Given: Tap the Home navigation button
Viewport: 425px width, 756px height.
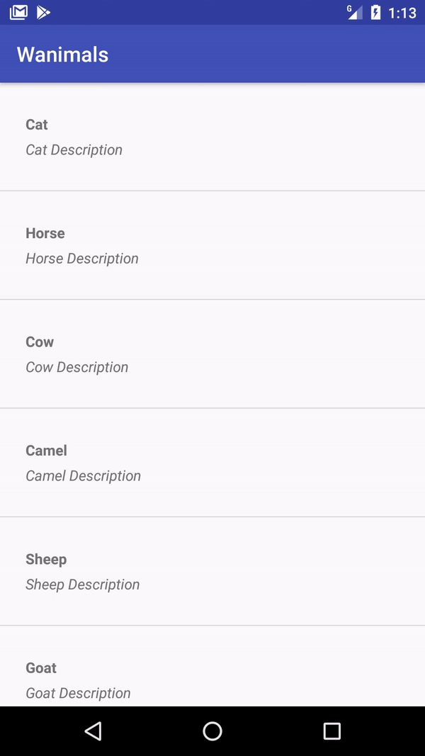Looking at the screenshot, I should click(212, 730).
